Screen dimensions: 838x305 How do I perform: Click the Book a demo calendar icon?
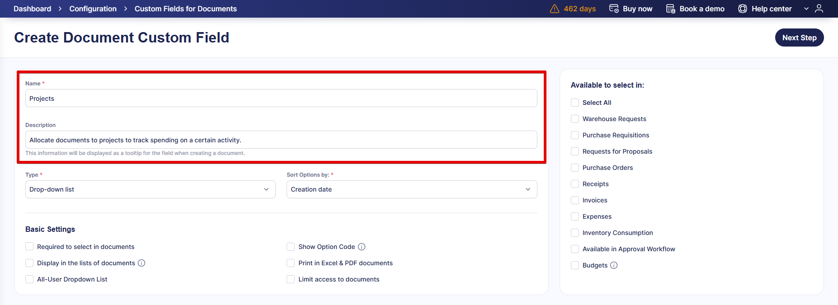tap(671, 9)
